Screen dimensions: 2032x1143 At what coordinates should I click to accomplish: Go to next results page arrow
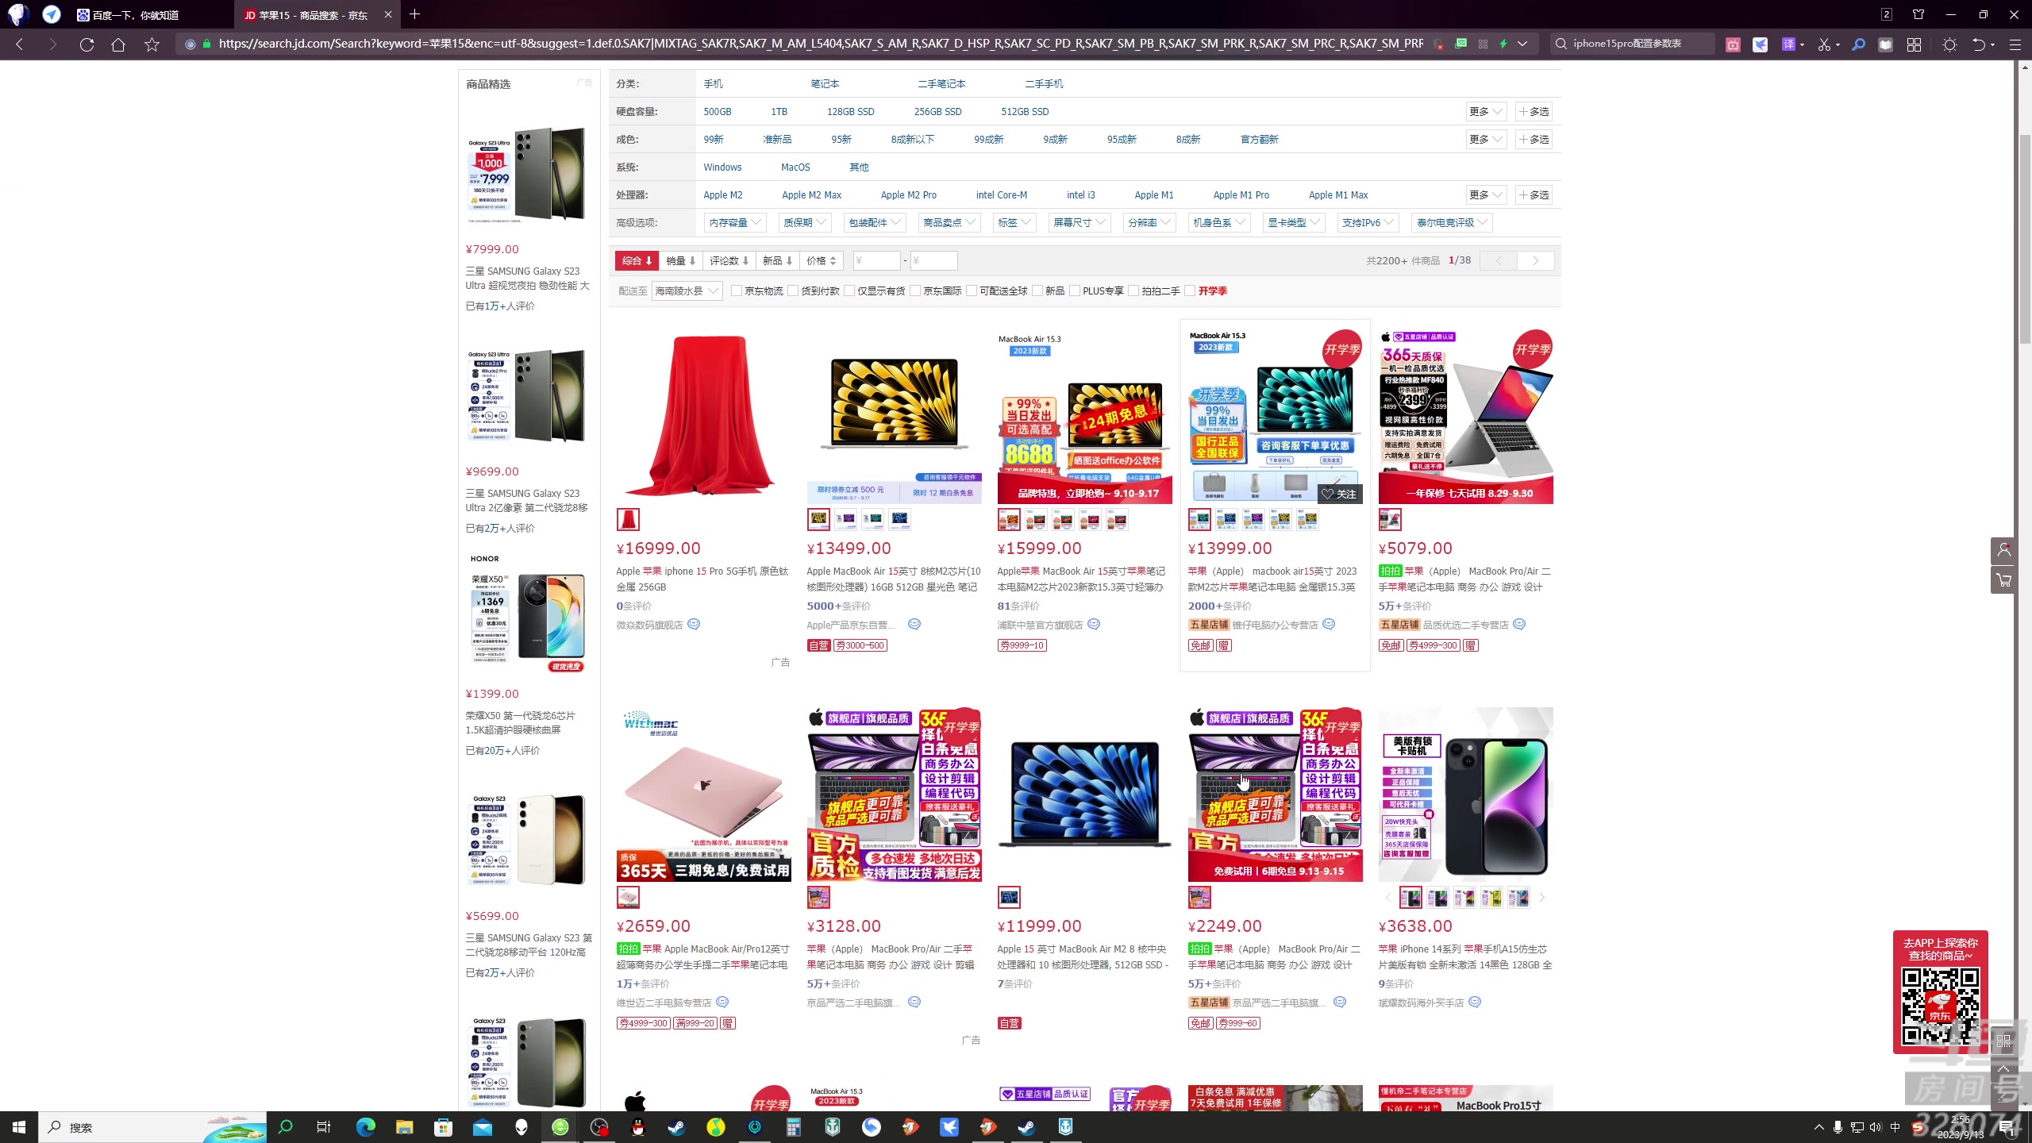click(x=1535, y=261)
